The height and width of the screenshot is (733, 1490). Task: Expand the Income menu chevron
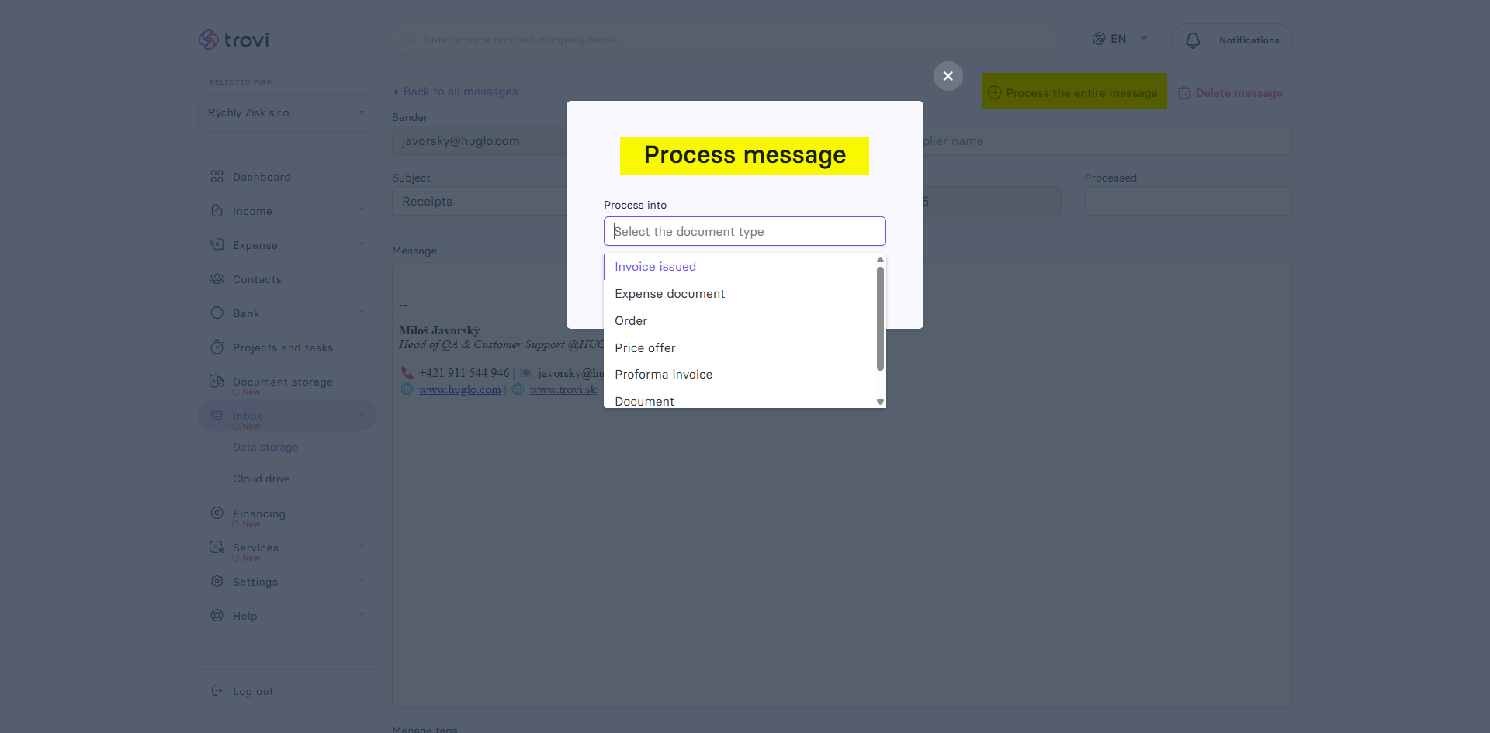click(x=362, y=209)
